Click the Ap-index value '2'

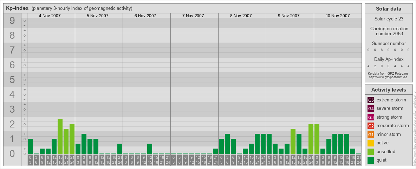click(375, 66)
